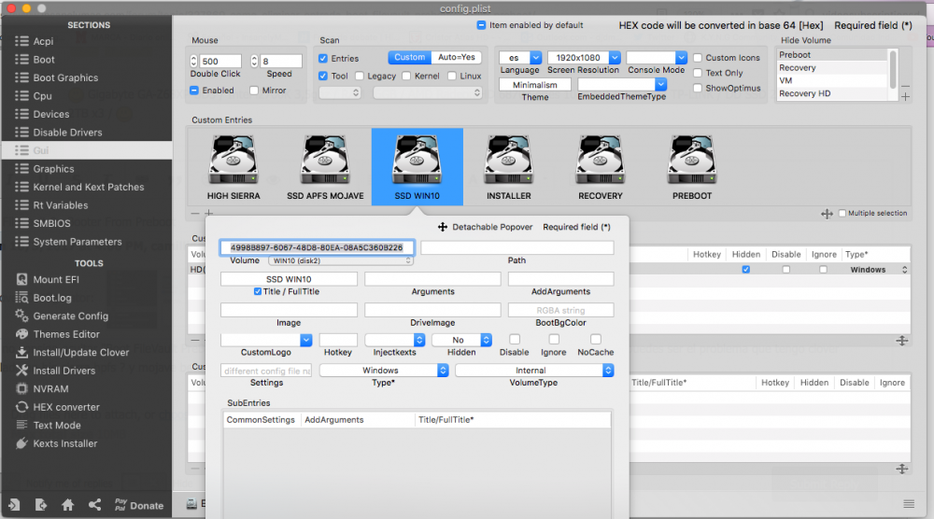Select the HIGH SIERRA disk entry
The image size is (934, 519).
233,167
